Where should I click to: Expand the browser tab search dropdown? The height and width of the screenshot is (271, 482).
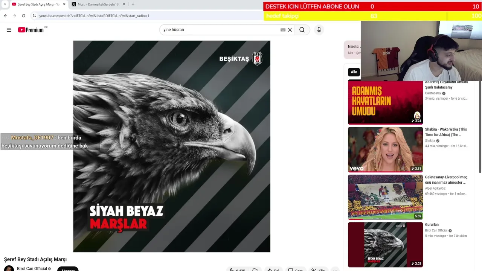click(5, 4)
